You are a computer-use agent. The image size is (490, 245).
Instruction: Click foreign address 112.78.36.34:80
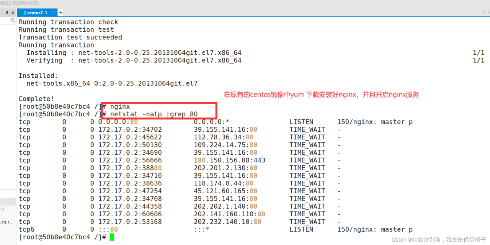(224, 137)
